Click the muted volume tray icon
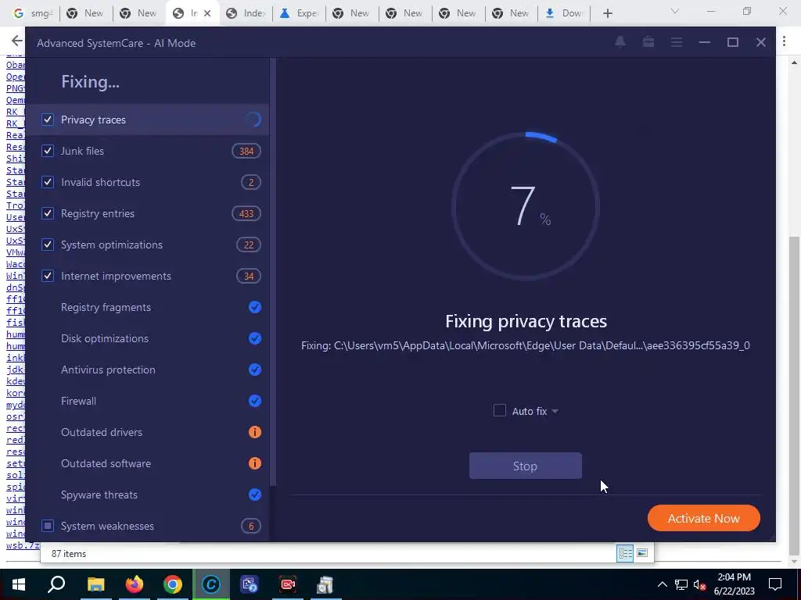The height and width of the screenshot is (600, 801). click(x=699, y=584)
